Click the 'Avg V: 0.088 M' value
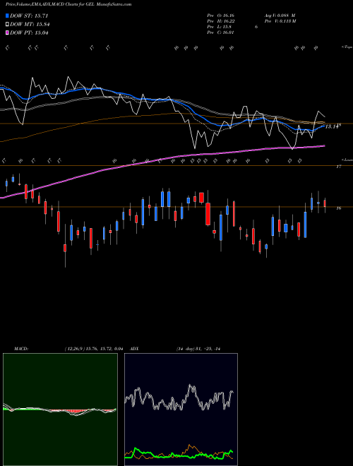The width and height of the screenshot is (353, 466). pos(280,16)
